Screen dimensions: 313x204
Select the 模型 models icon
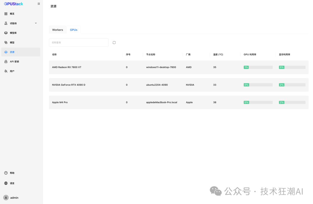click(x=6, y=42)
